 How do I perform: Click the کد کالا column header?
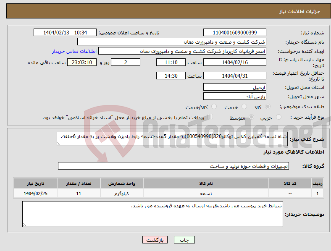(x=290, y=183)
